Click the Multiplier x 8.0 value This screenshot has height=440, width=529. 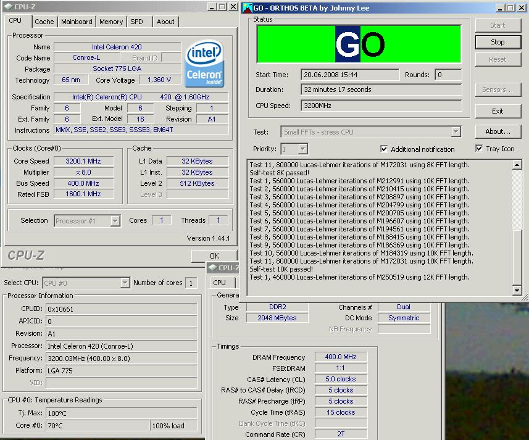[x=83, y=172]
